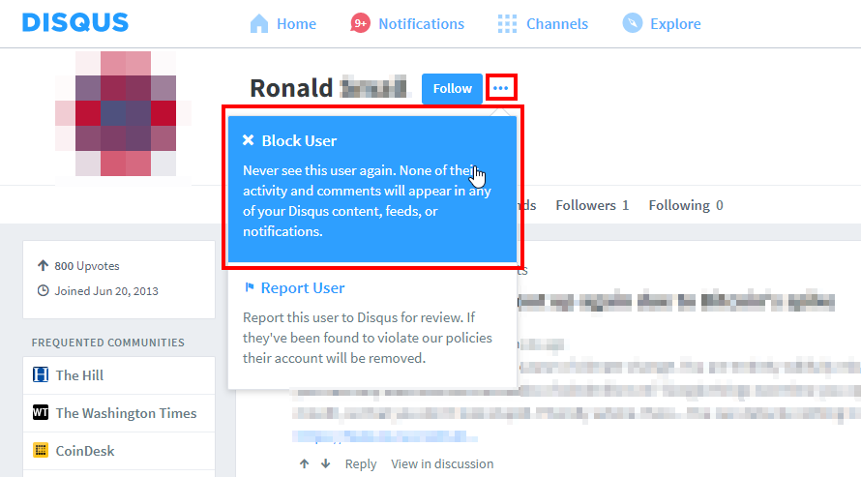
Task: Click the blurred profile avatar
Action: (x=115, y=114)
